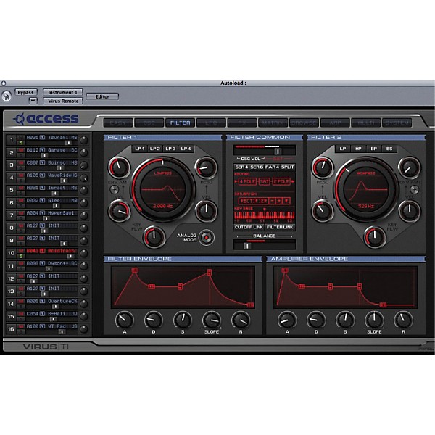Toggle mute on part 2 Garage
The height and width of the screenshot is (435, 435).
point(21,150)
